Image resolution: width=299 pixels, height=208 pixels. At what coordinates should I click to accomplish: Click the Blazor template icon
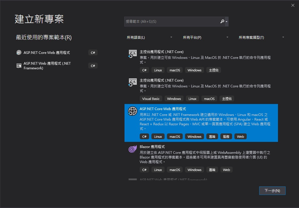point(132,149)
